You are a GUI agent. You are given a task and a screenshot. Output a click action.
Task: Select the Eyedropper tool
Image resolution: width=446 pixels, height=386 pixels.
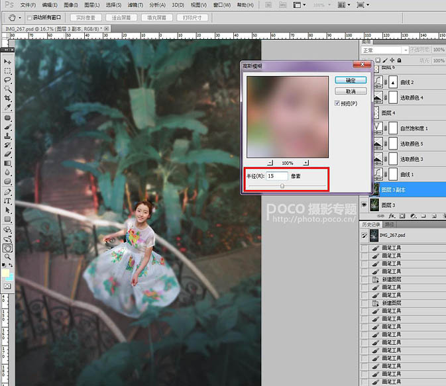pos(7,107)
